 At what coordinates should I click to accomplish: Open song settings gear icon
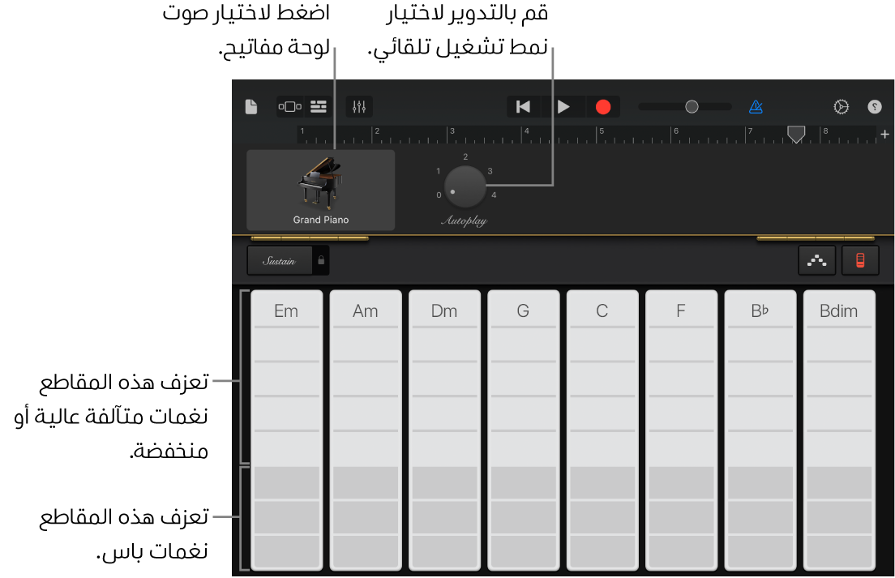(x=841, y=107)
